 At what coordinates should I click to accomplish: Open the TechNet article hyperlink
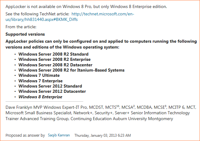[x=103, y=14]
